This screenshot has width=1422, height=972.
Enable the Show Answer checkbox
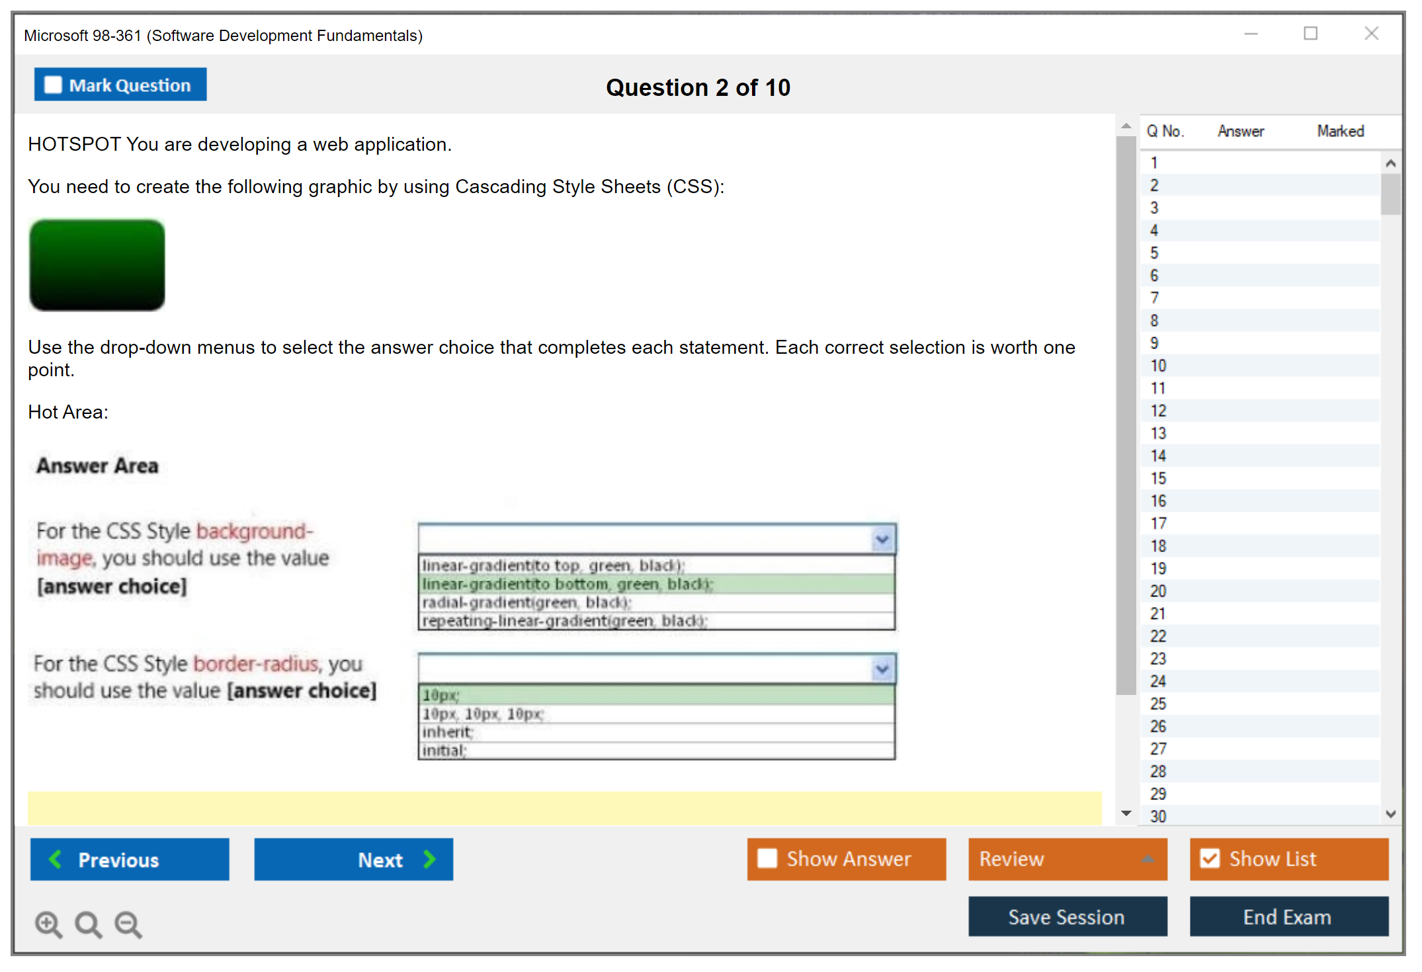pyautogui.click(x=767, y=858)
